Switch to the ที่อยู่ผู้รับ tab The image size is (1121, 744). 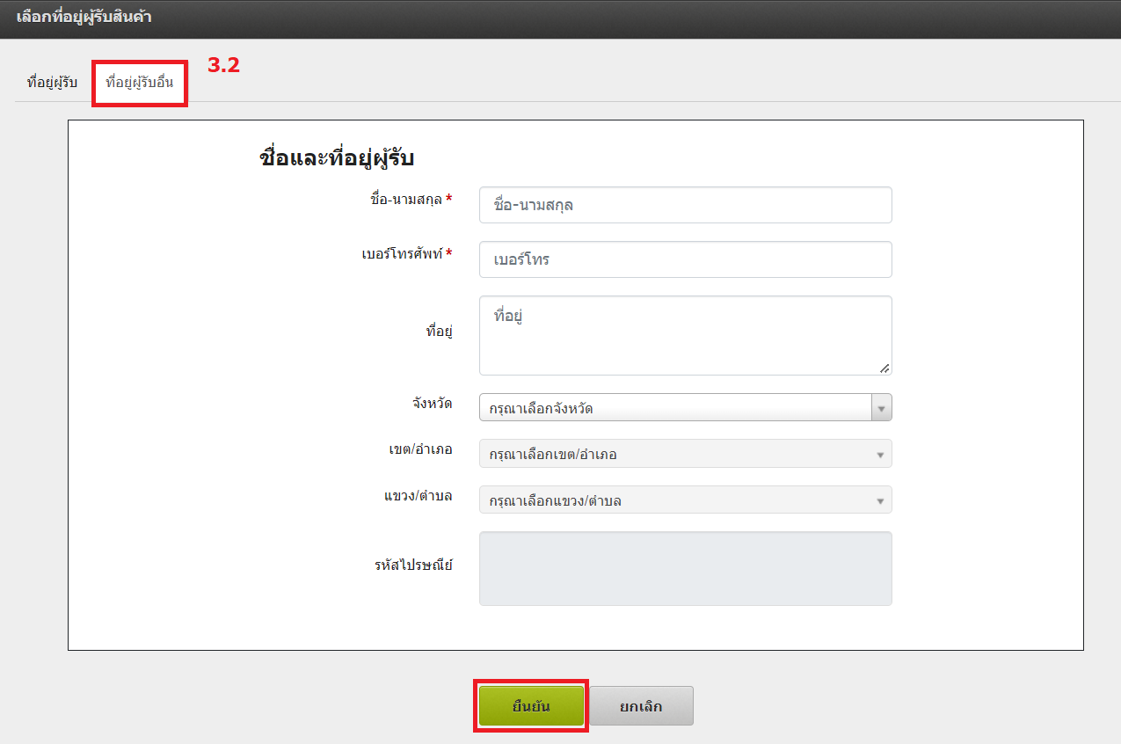tap(52, 83)
